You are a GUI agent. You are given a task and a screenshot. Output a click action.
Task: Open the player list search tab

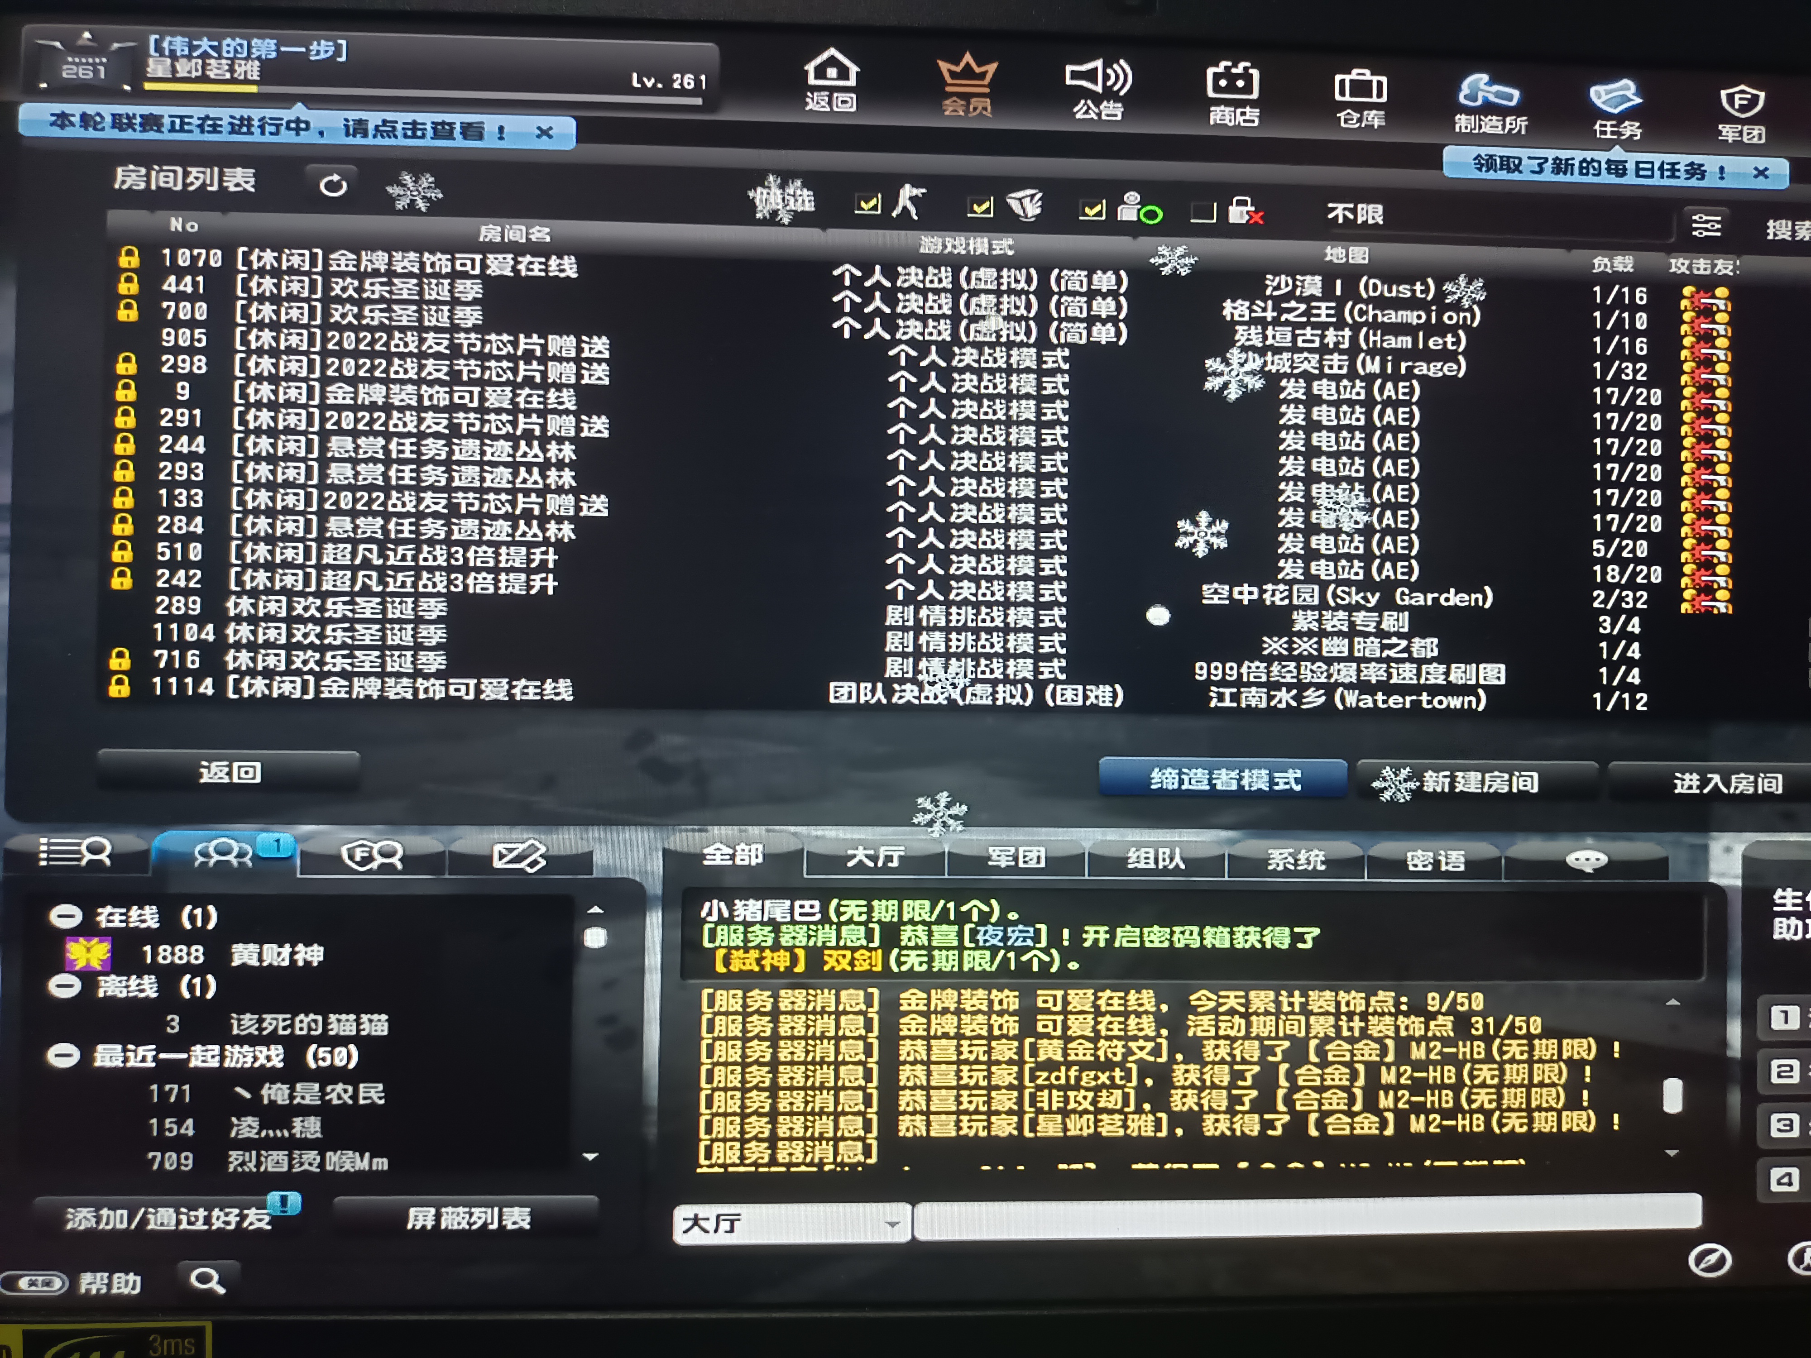point(75,853)
